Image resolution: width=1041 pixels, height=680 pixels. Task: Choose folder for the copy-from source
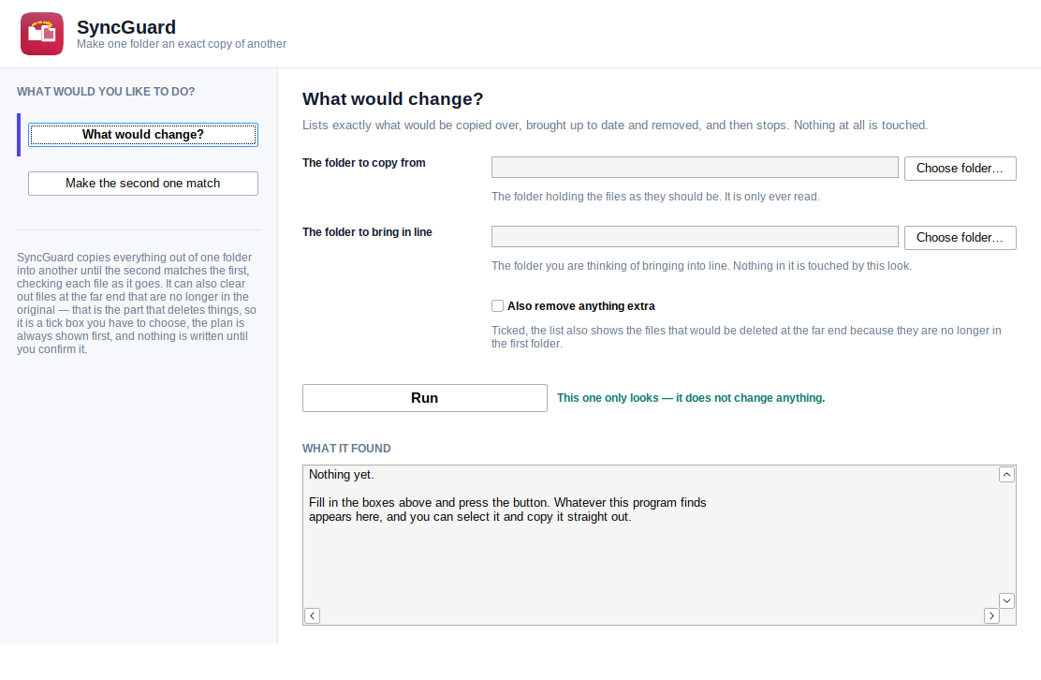960,168
